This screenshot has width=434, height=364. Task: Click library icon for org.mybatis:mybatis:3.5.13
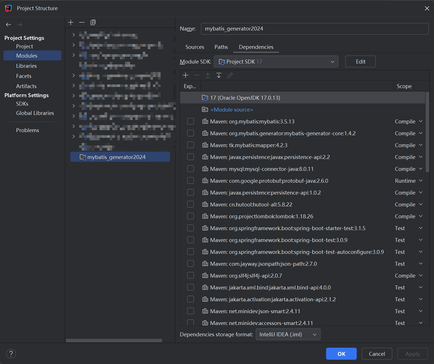tap(205, 121)
